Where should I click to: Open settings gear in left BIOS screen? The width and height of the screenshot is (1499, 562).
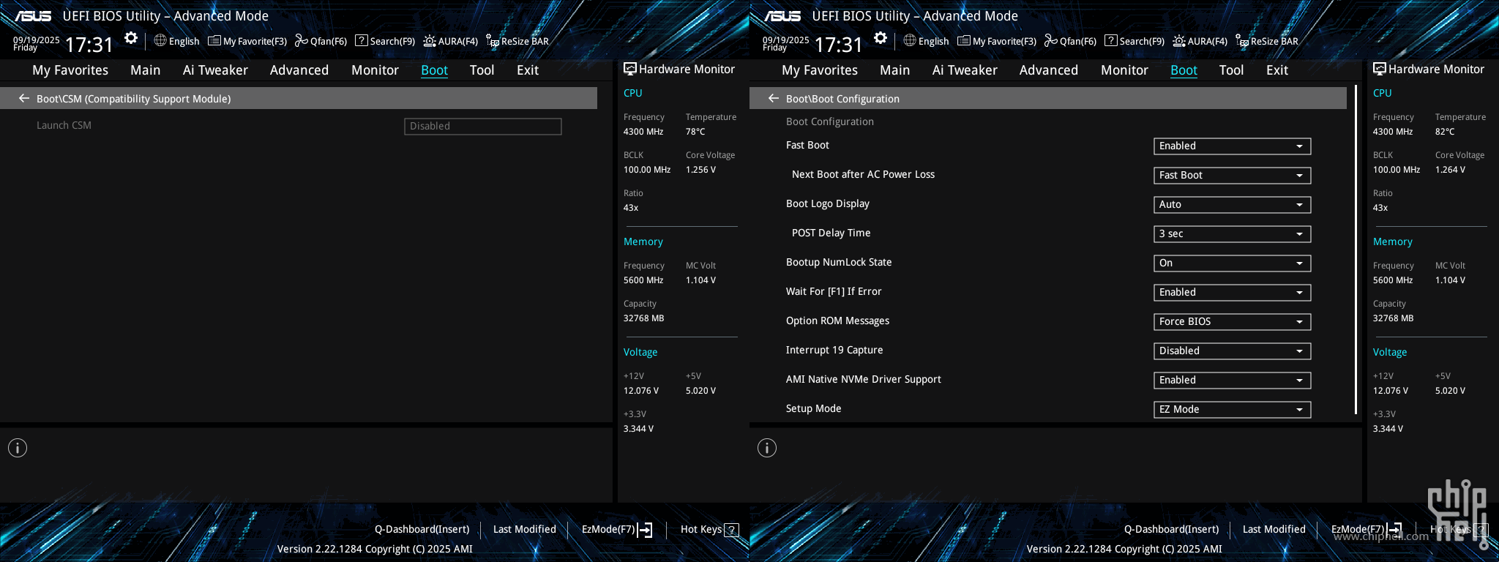click(x=131, y=38)
